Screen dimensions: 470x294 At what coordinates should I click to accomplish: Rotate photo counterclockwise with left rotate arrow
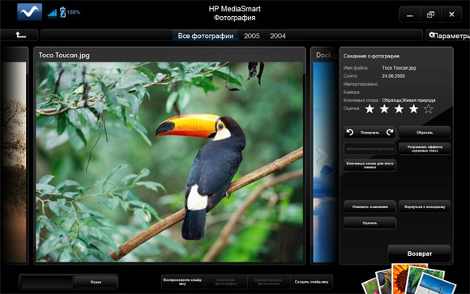[350, 133]
